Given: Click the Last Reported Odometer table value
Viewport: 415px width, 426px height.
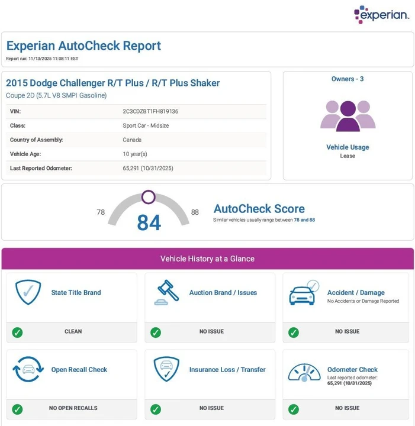Looking at the screenshot, I should click(x=148, y=168).
